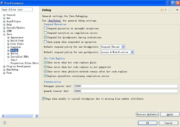Expand the Compiler node under Java
Image resolution: width=180 pixels, height=127 pixels.
[x=8, y=47]
